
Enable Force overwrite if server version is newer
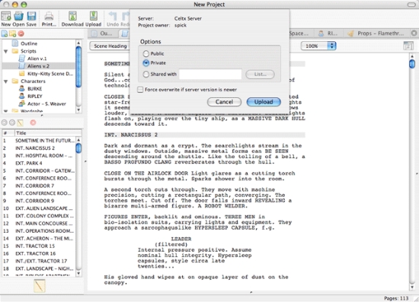tap(140, 90)
